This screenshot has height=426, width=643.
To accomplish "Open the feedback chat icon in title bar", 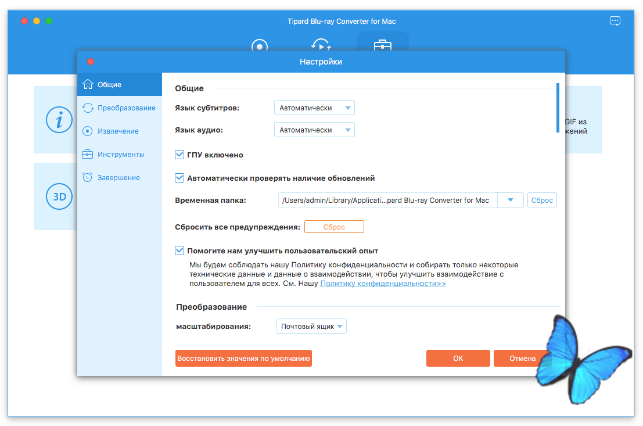I will pos(615,21).
